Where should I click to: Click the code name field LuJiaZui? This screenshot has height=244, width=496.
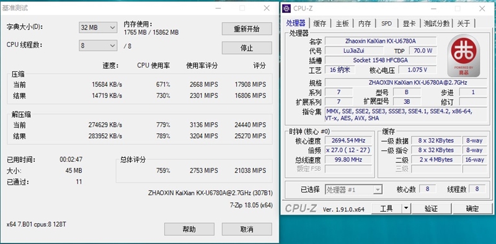[x=353, y=51]
